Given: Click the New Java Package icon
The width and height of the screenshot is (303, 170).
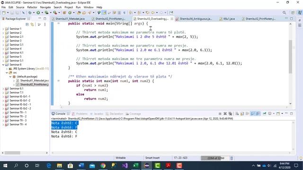Looking at the screenshot, I should click(64, 13).
